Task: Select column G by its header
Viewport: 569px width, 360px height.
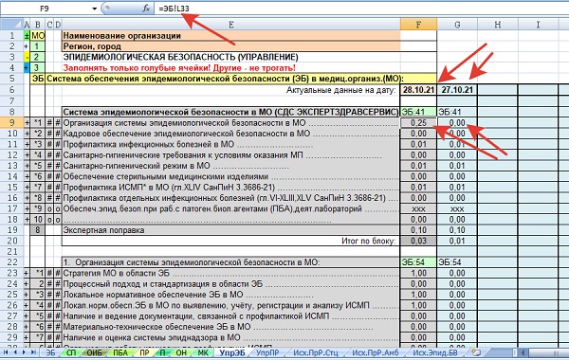Action: tap(457, 25)
